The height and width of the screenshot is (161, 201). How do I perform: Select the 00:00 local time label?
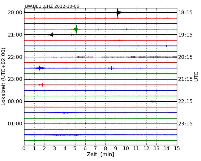pyautogui.click(x=15, y=102)
